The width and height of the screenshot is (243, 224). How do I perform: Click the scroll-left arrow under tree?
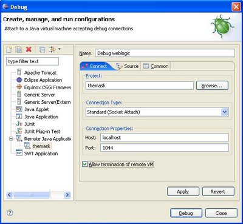10,195
